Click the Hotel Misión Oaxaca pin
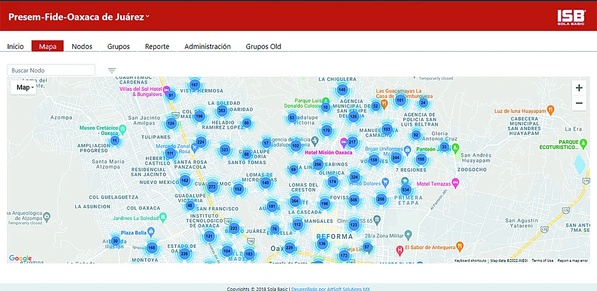 point(344,142)
